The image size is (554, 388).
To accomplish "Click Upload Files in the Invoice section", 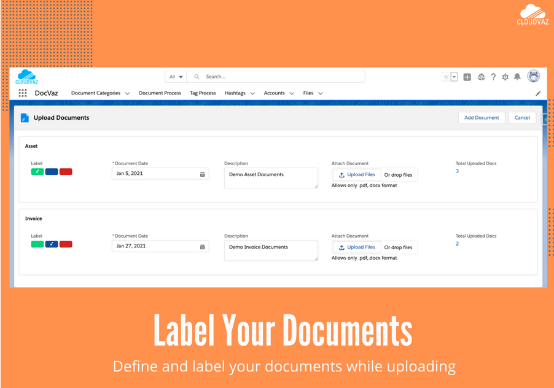I will click(357, 247).
